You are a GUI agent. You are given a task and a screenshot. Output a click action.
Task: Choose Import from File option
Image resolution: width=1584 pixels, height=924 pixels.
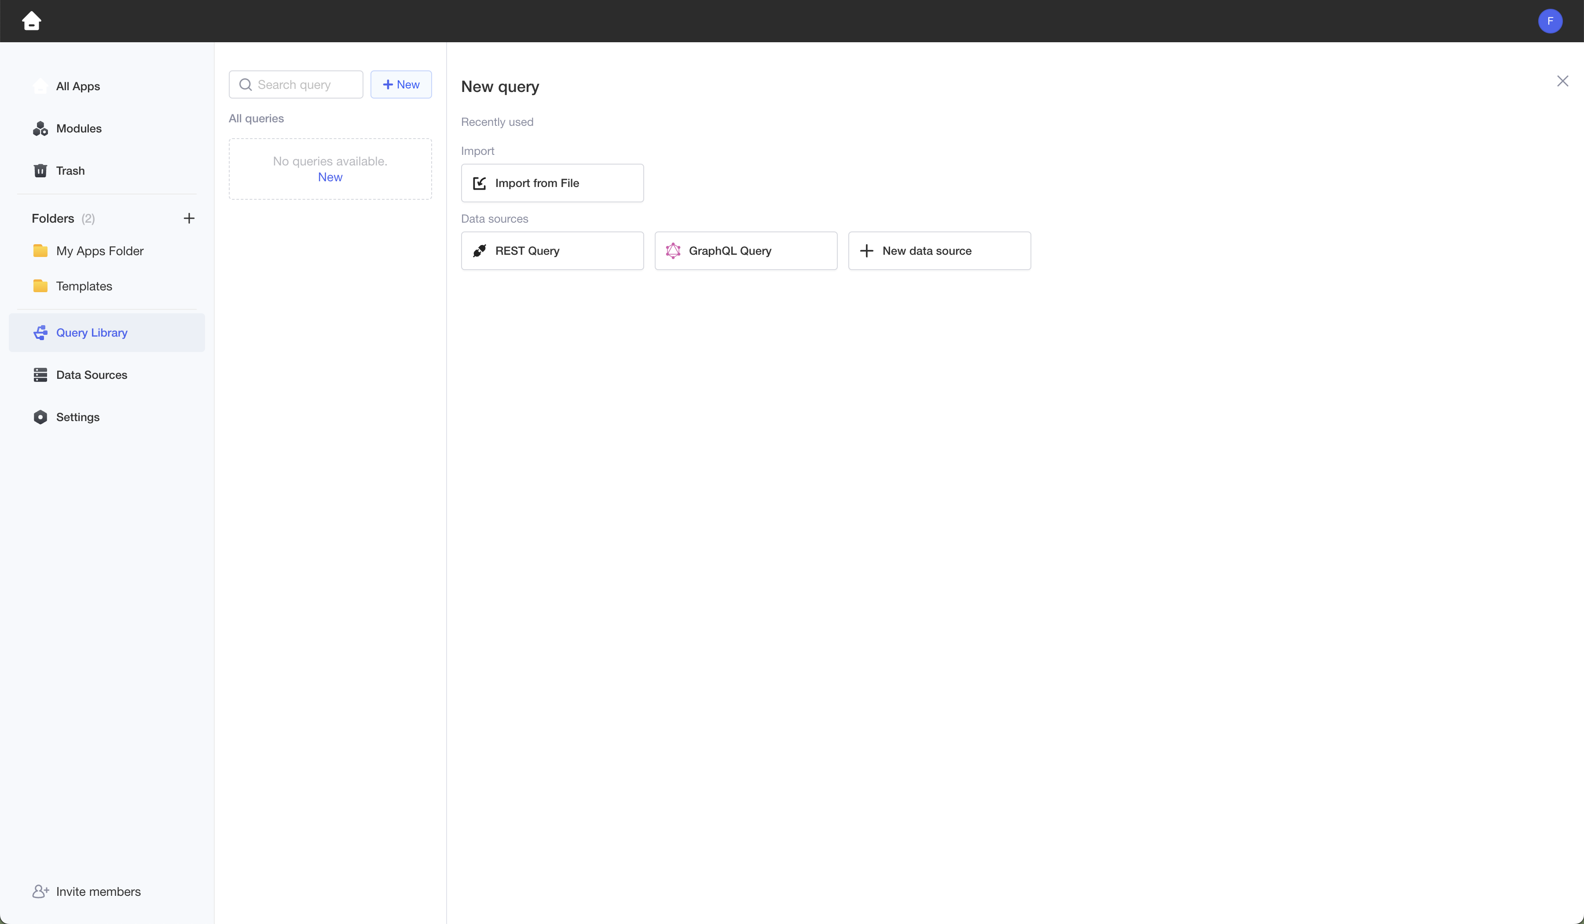coord(552,183)
